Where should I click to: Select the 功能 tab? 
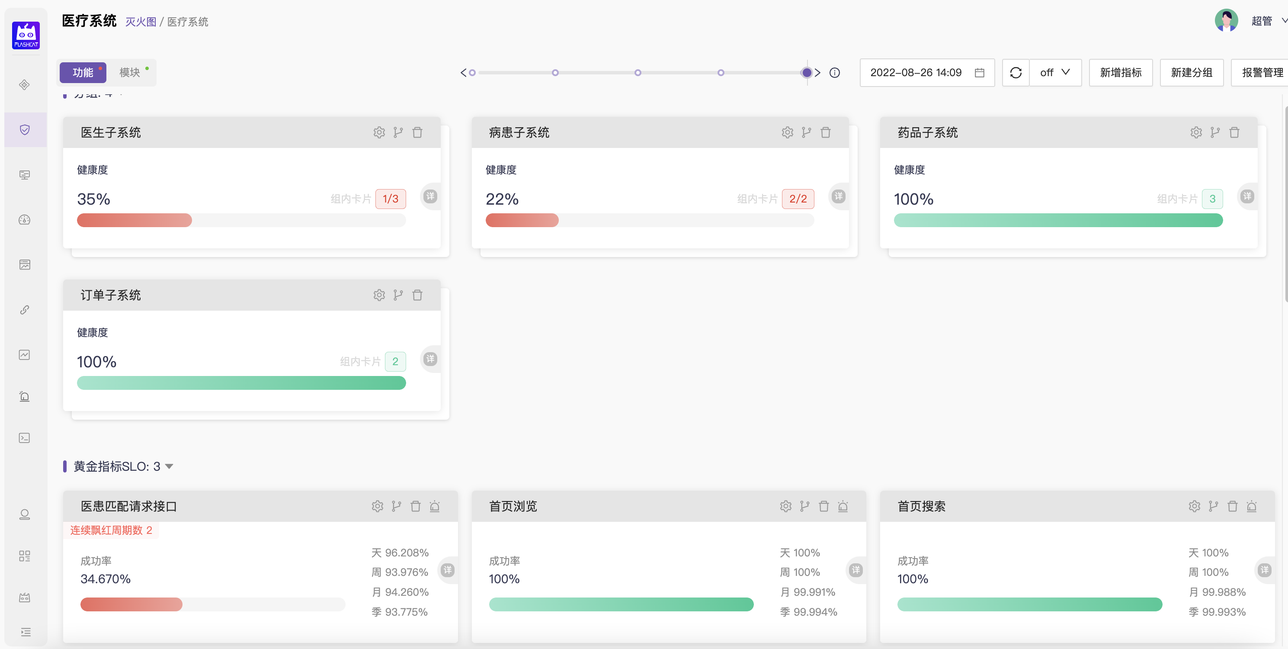click(x=83, y=72)
